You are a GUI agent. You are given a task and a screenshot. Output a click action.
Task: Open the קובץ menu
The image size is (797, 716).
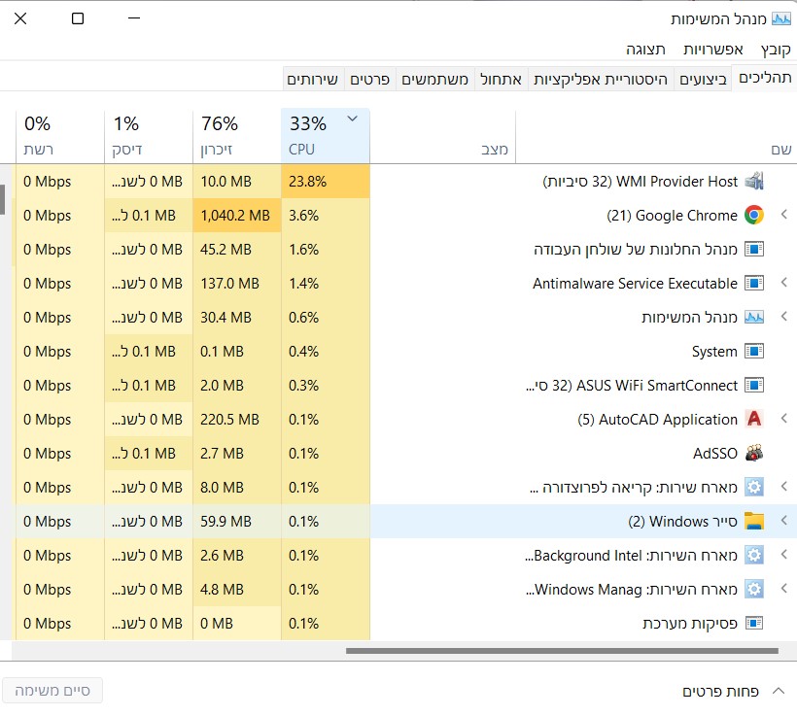click(x=776, y=50)
